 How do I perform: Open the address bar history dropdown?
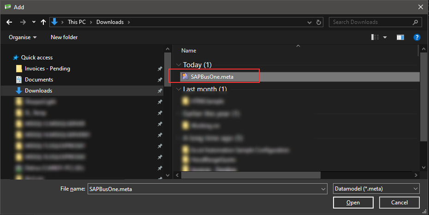click(310, 23)
